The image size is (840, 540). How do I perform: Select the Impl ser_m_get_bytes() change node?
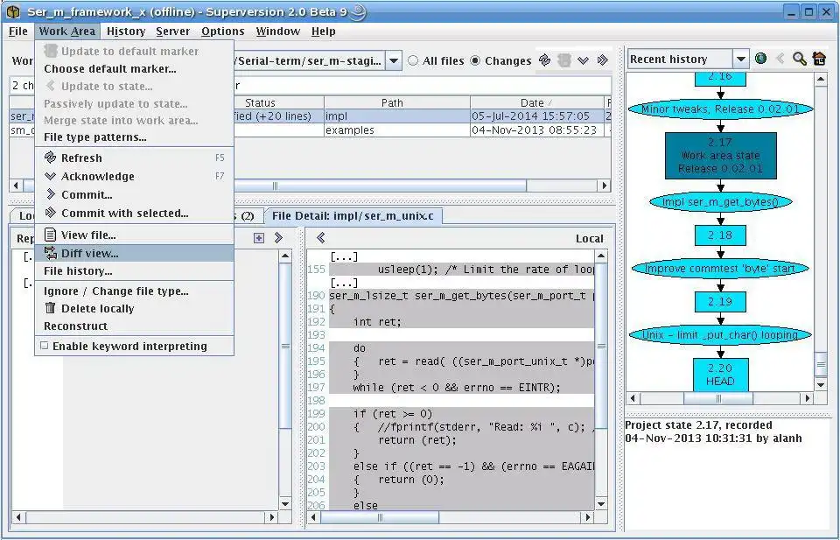[x=720, y=202]
